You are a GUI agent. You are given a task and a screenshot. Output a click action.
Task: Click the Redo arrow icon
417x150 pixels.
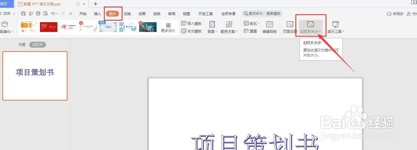coord(63,14)
